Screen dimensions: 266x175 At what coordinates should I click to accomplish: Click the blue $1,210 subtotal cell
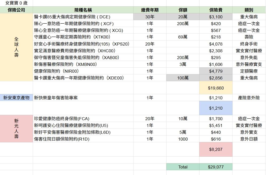[x=216, y=108]
